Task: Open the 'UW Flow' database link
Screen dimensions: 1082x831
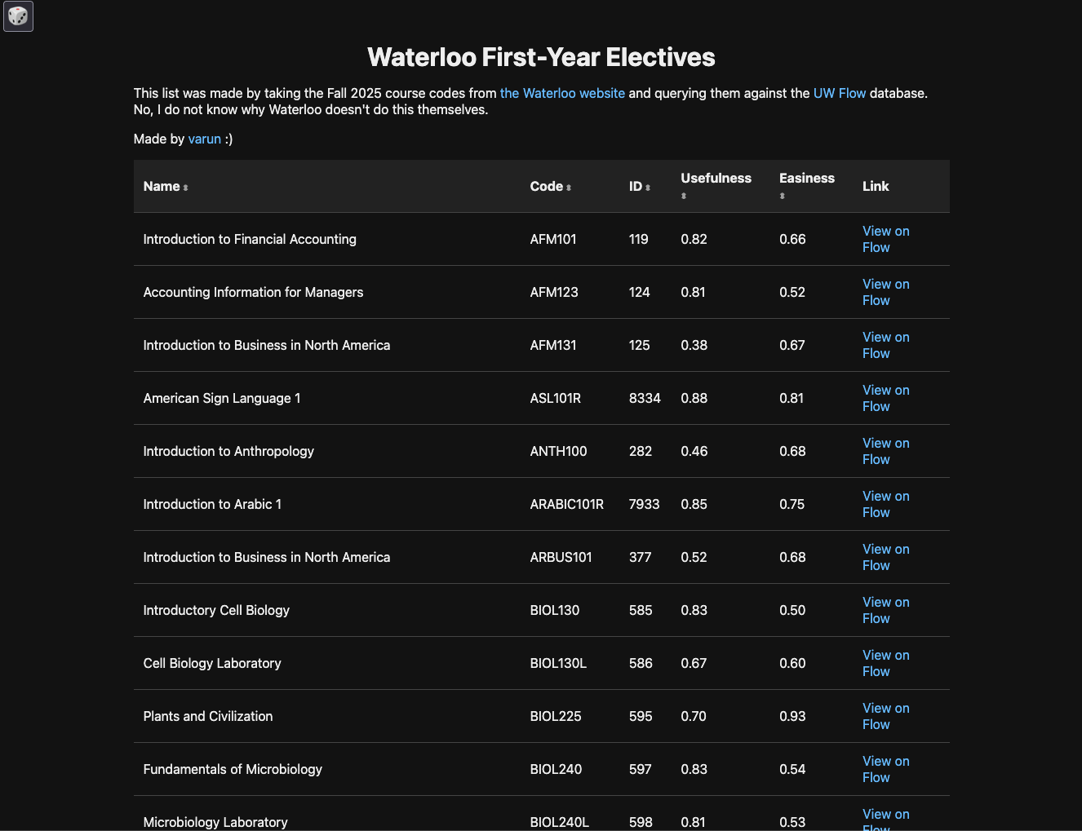Action: pos(839,93)
